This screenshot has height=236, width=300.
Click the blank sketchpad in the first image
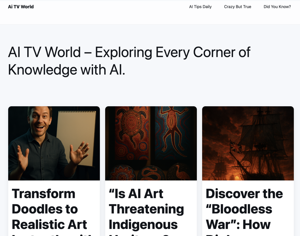[x=76, y=138]
